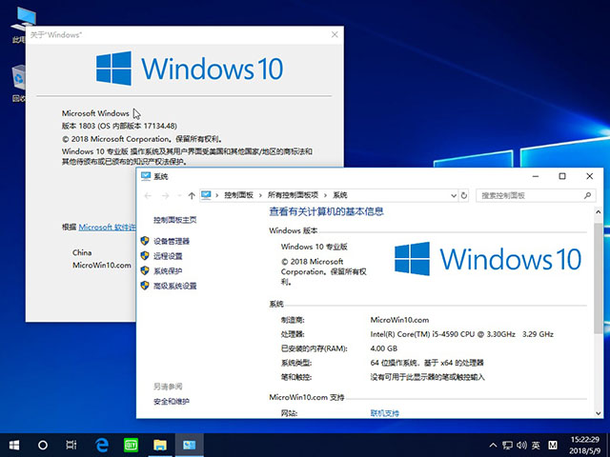Go back in System window navigation
This screenshot has height=457, width=610.
pos(148,195)
